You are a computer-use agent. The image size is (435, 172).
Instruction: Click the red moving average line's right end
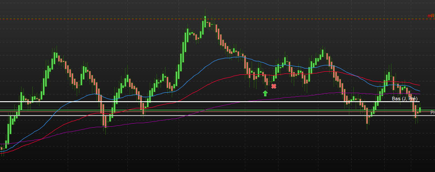pyautogui.click(x=419, y=85)
